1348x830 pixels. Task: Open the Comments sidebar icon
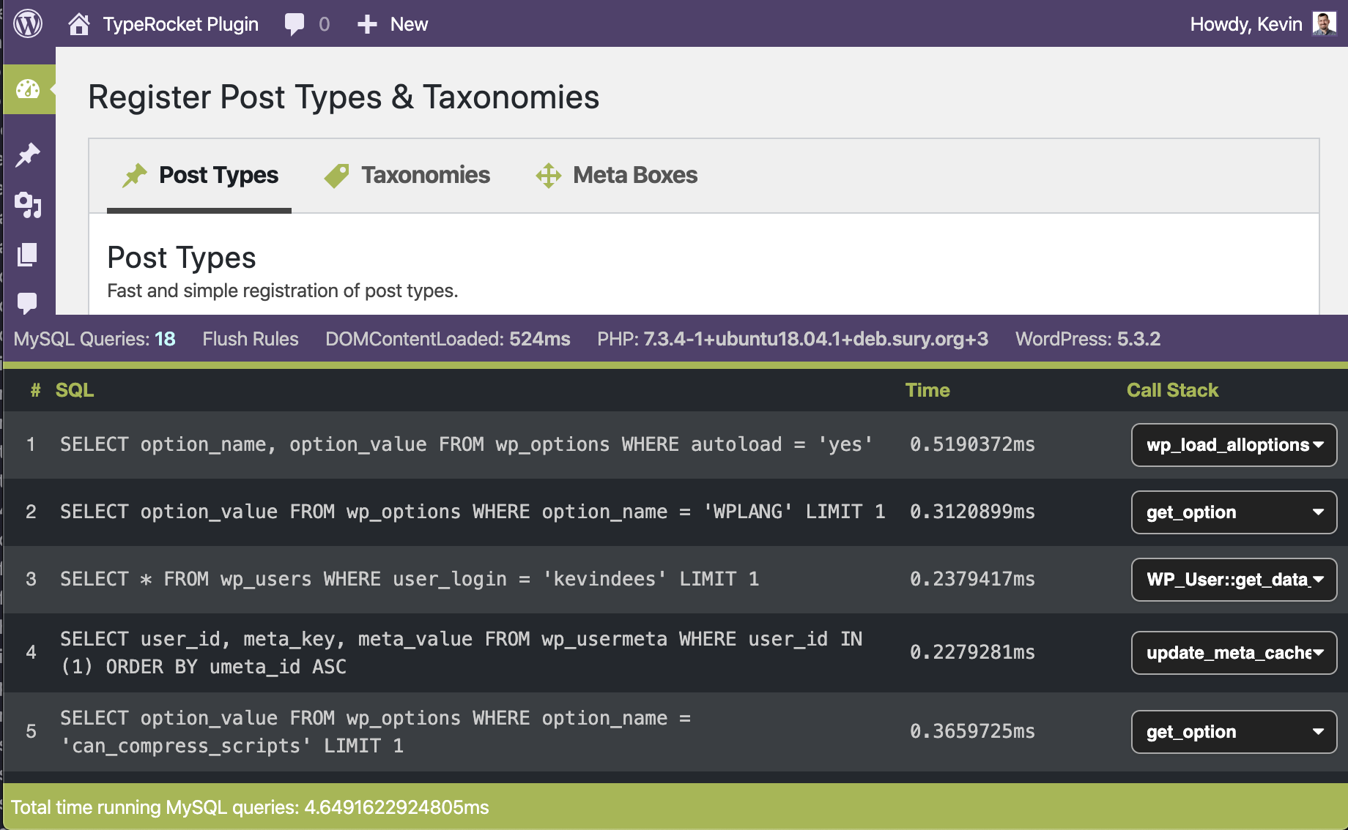[28, 302]
